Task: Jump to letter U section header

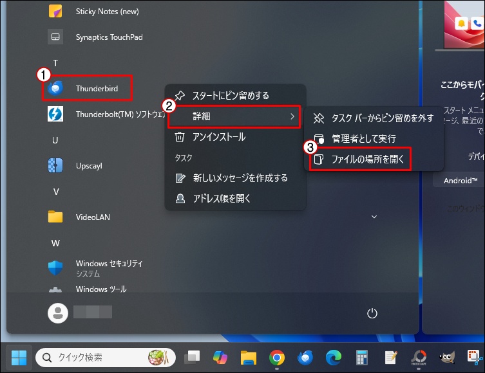Action: click(55, 140)
